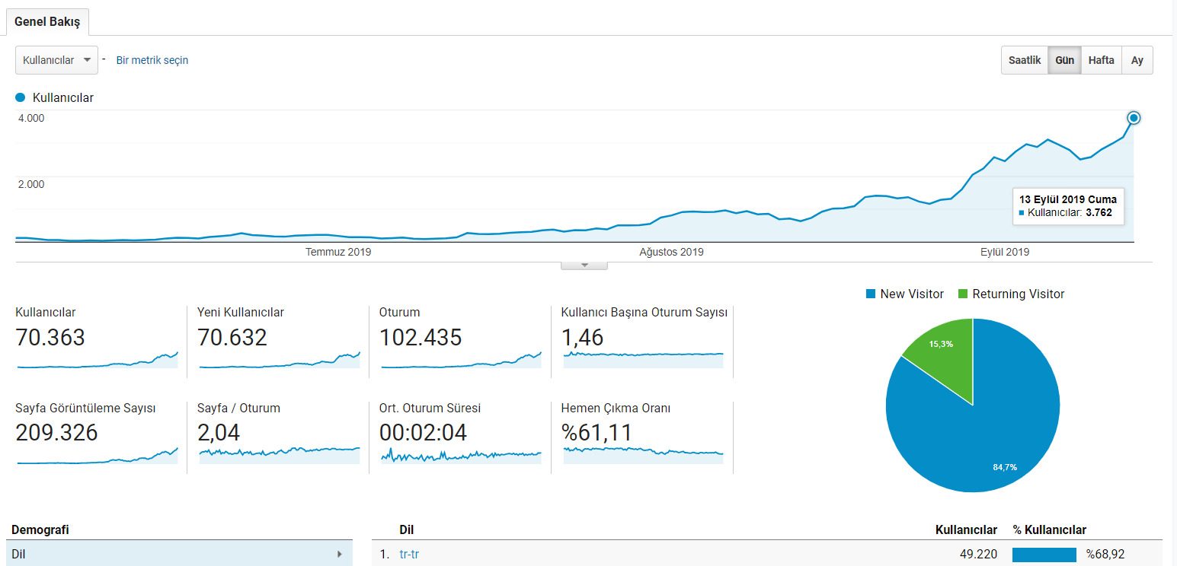Click the % Kullanıcılar column header

[1050, 529]
